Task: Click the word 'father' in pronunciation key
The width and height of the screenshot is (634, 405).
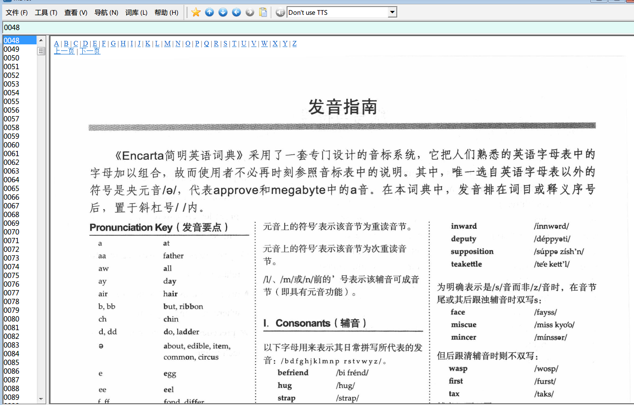Action: point(173,256)
